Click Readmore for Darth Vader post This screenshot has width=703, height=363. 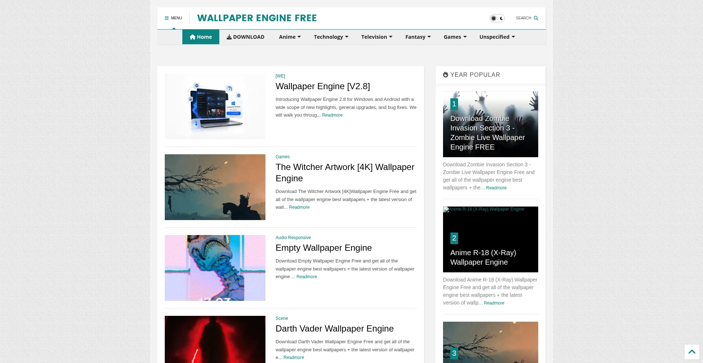(x=294, y=358)
